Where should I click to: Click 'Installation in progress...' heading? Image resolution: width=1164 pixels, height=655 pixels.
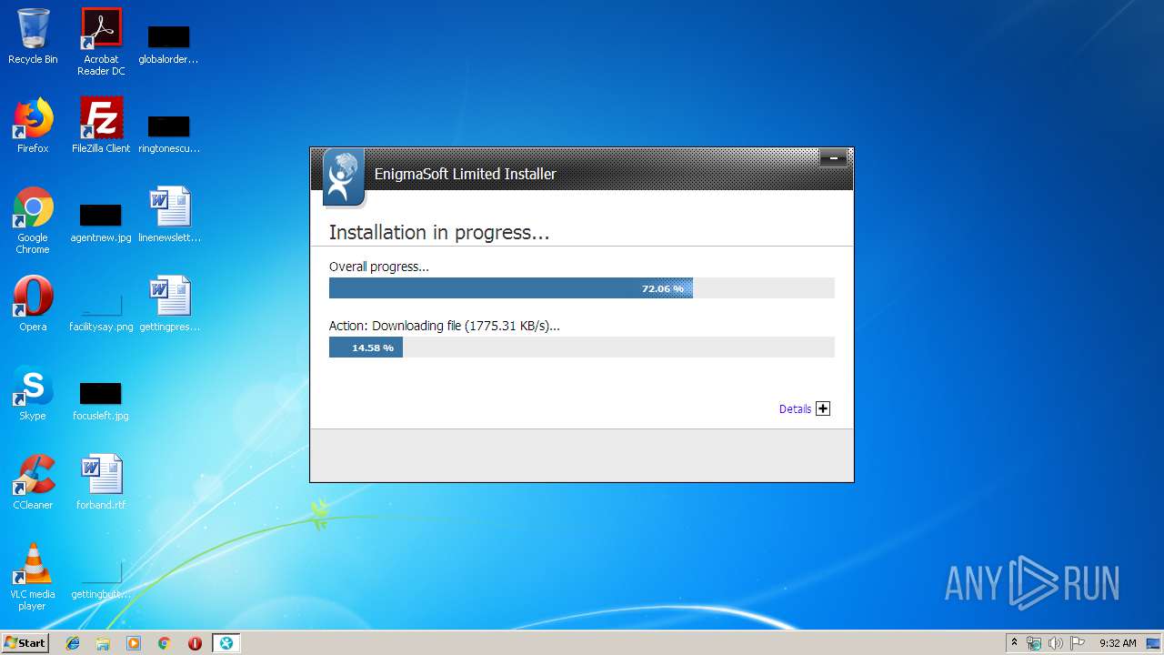(439, 233)
